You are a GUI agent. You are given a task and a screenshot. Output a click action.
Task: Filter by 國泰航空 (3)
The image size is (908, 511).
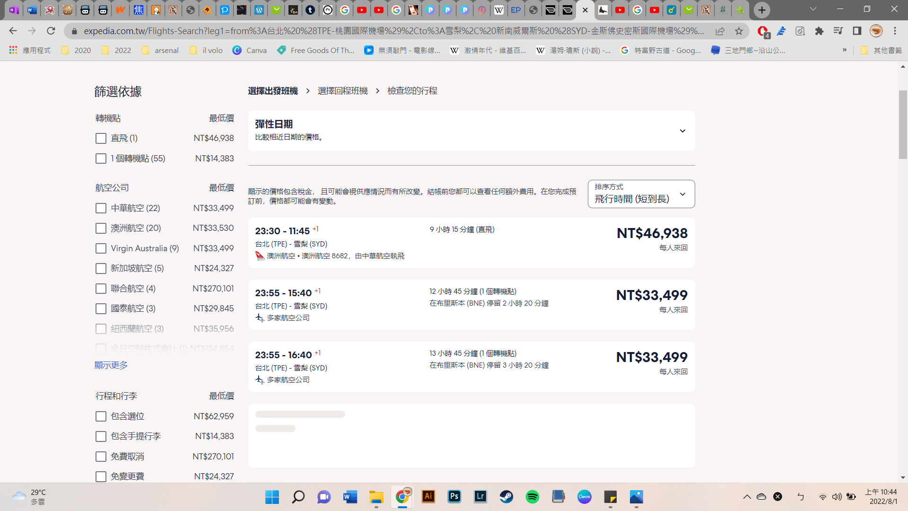(x=101, y=308)
